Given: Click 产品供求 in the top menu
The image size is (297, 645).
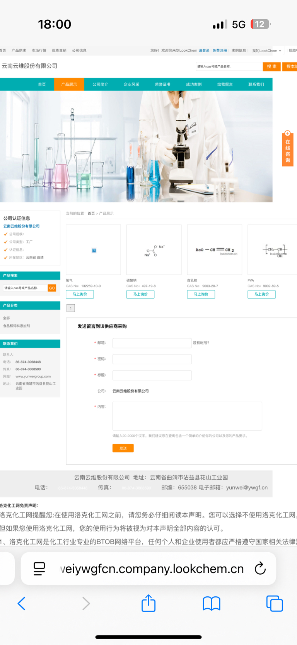Looking at the screenshot, I should coord(19,51).
